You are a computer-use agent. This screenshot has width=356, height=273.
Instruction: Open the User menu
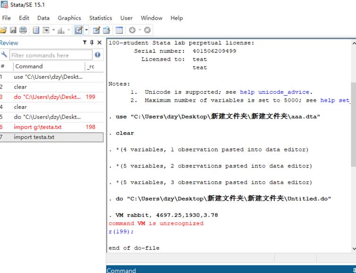pyautogui.click(x=127, y=18)
